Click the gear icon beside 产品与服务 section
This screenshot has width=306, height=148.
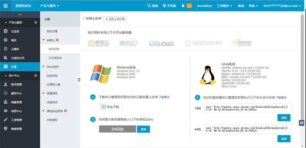35,23
